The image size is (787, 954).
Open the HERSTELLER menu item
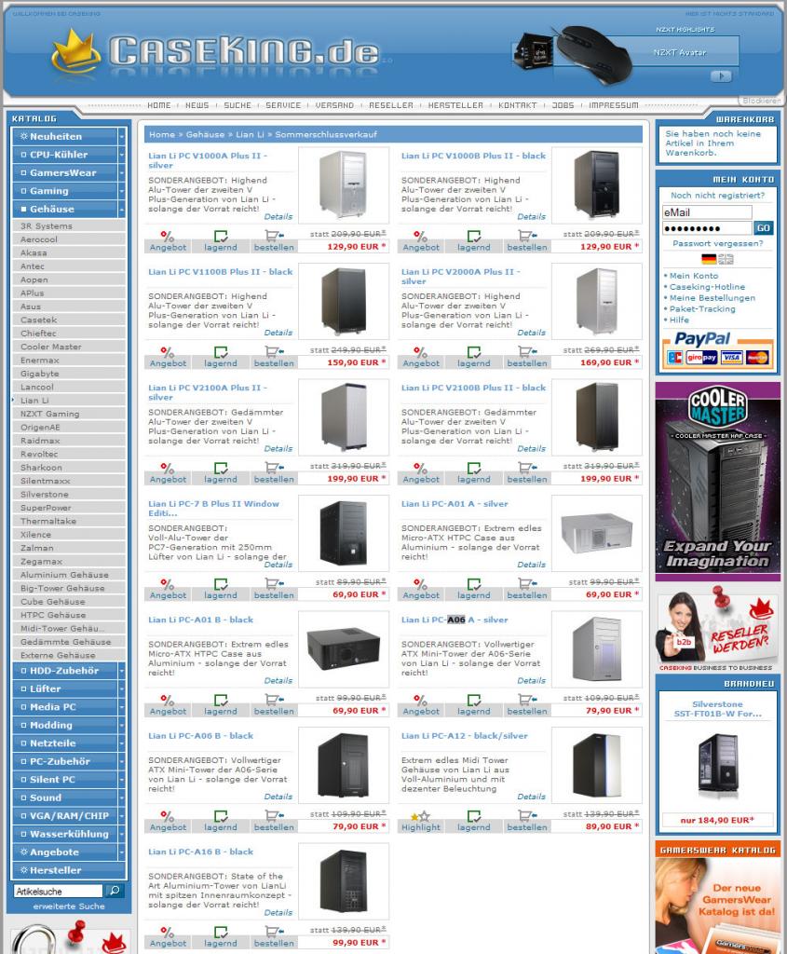pos(455,105)
